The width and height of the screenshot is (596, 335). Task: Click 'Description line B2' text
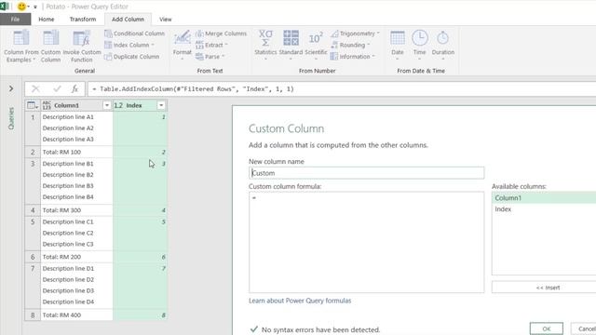click(68, 175)
